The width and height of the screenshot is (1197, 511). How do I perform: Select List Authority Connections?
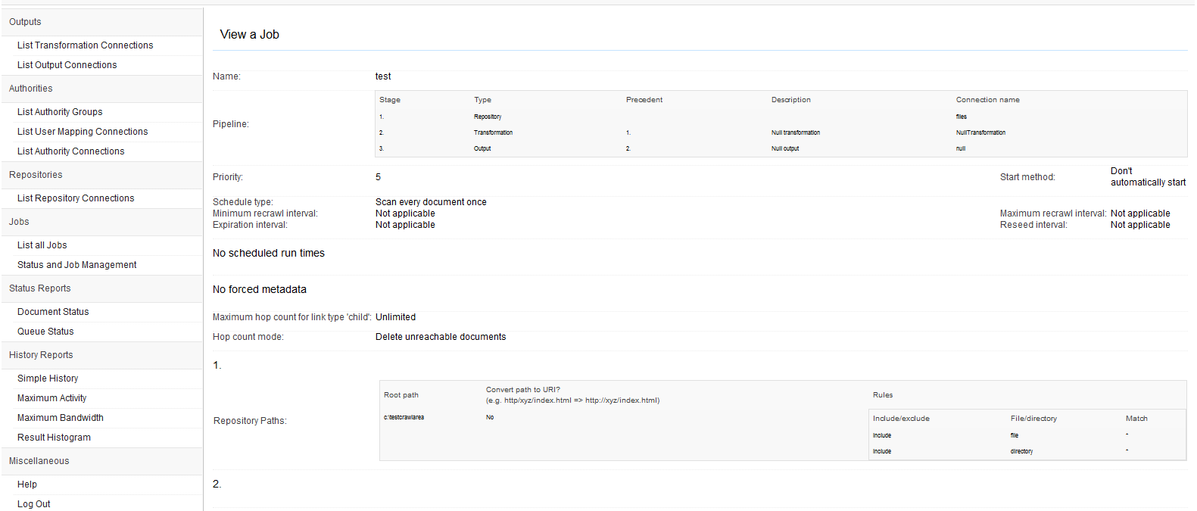tap(70, 151)
